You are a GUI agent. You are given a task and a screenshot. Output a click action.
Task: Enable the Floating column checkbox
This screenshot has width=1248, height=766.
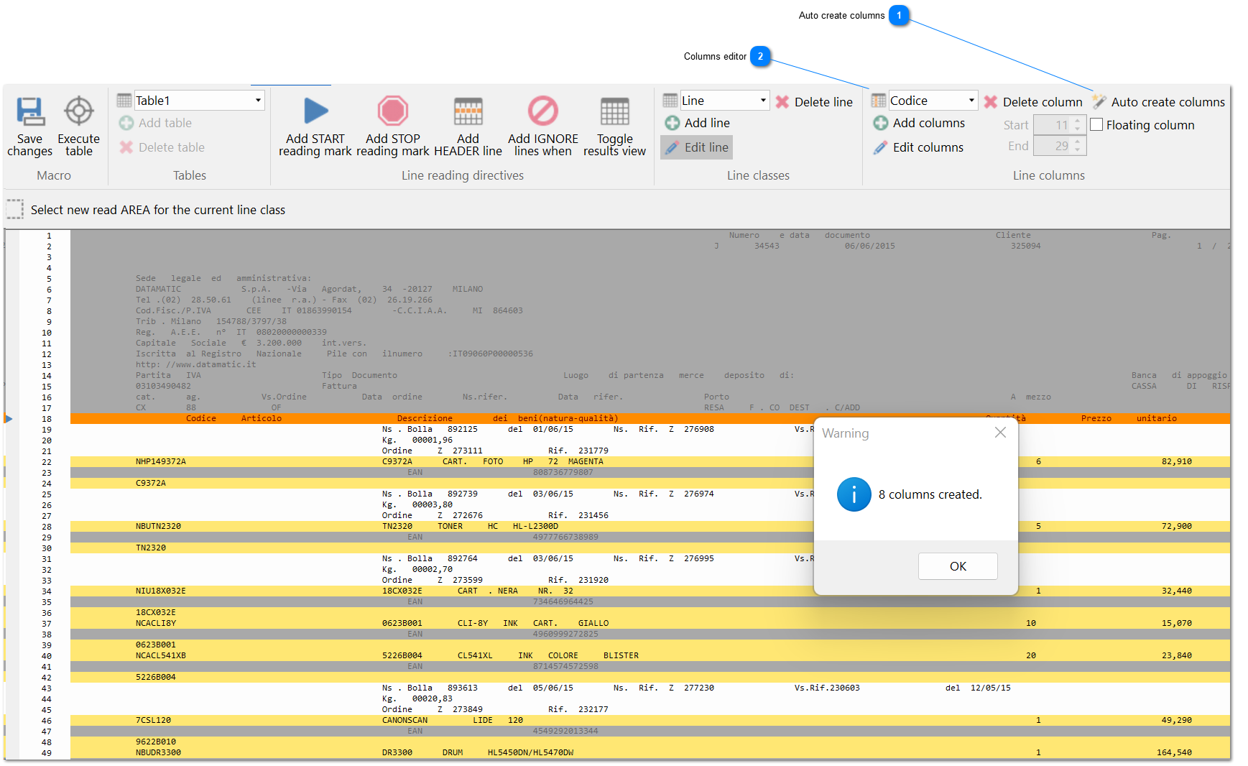click(1097, 124)
